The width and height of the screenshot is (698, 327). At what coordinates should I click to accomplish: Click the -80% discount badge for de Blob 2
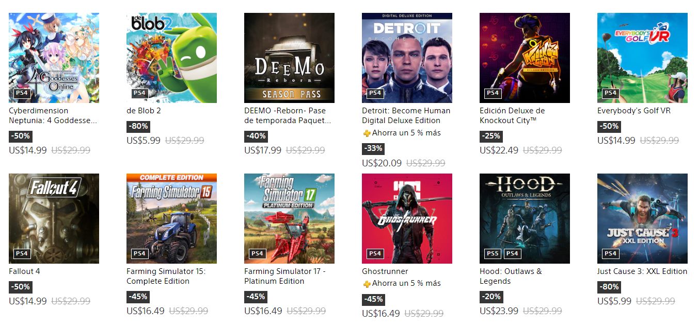point(138,126)
